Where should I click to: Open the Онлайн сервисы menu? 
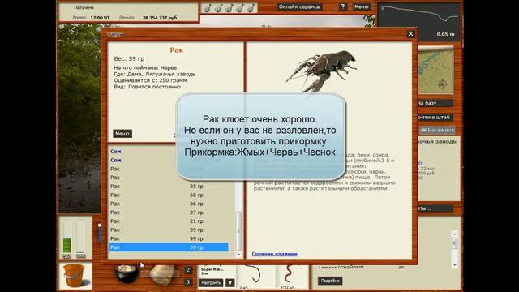pos(299,6)
